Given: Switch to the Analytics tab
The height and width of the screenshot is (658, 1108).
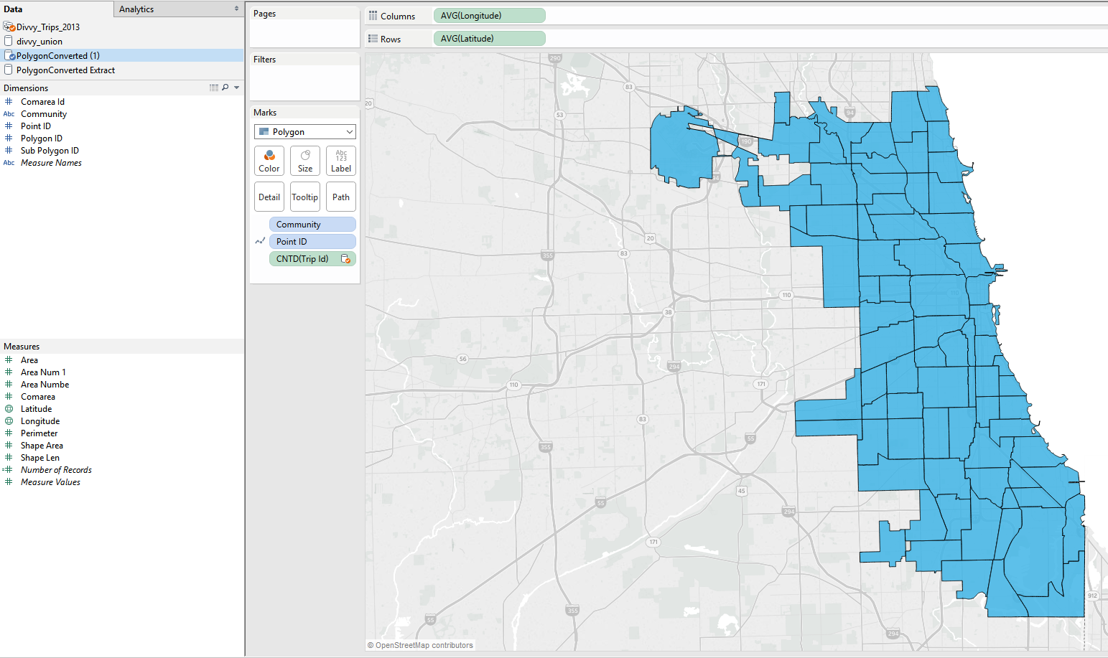Looking at the screenshot, I should coord(136,9).
